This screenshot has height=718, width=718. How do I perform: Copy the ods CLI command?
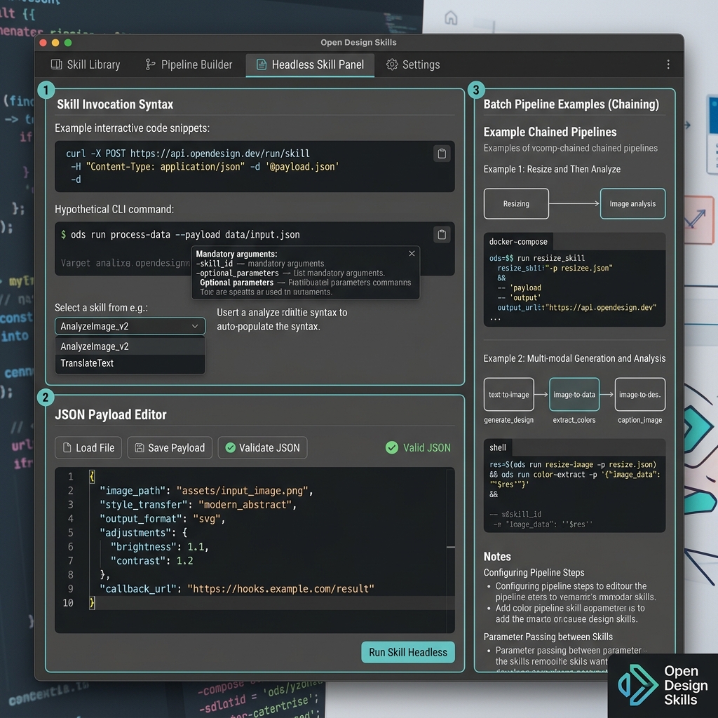pos(442,235)
